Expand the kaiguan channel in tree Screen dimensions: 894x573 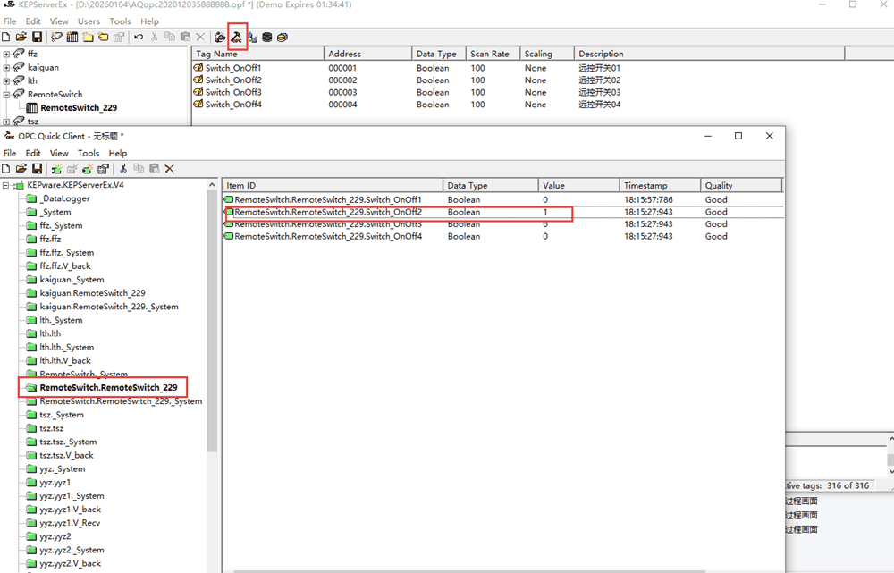click(x=7, y=67)
